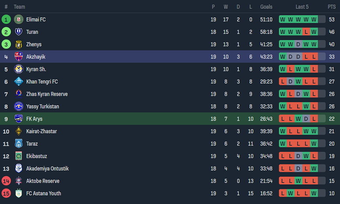Click the Kairat-Zhastar team badge

coord(18,131)
